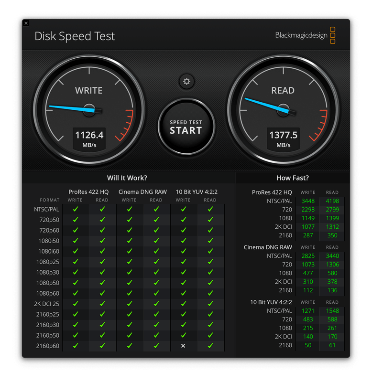Click the 1126.4 MB/s write readout
This screenshot has height=383, width=372.
point(88,138)
